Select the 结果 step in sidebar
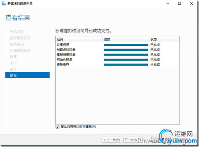 coord(27,75)
